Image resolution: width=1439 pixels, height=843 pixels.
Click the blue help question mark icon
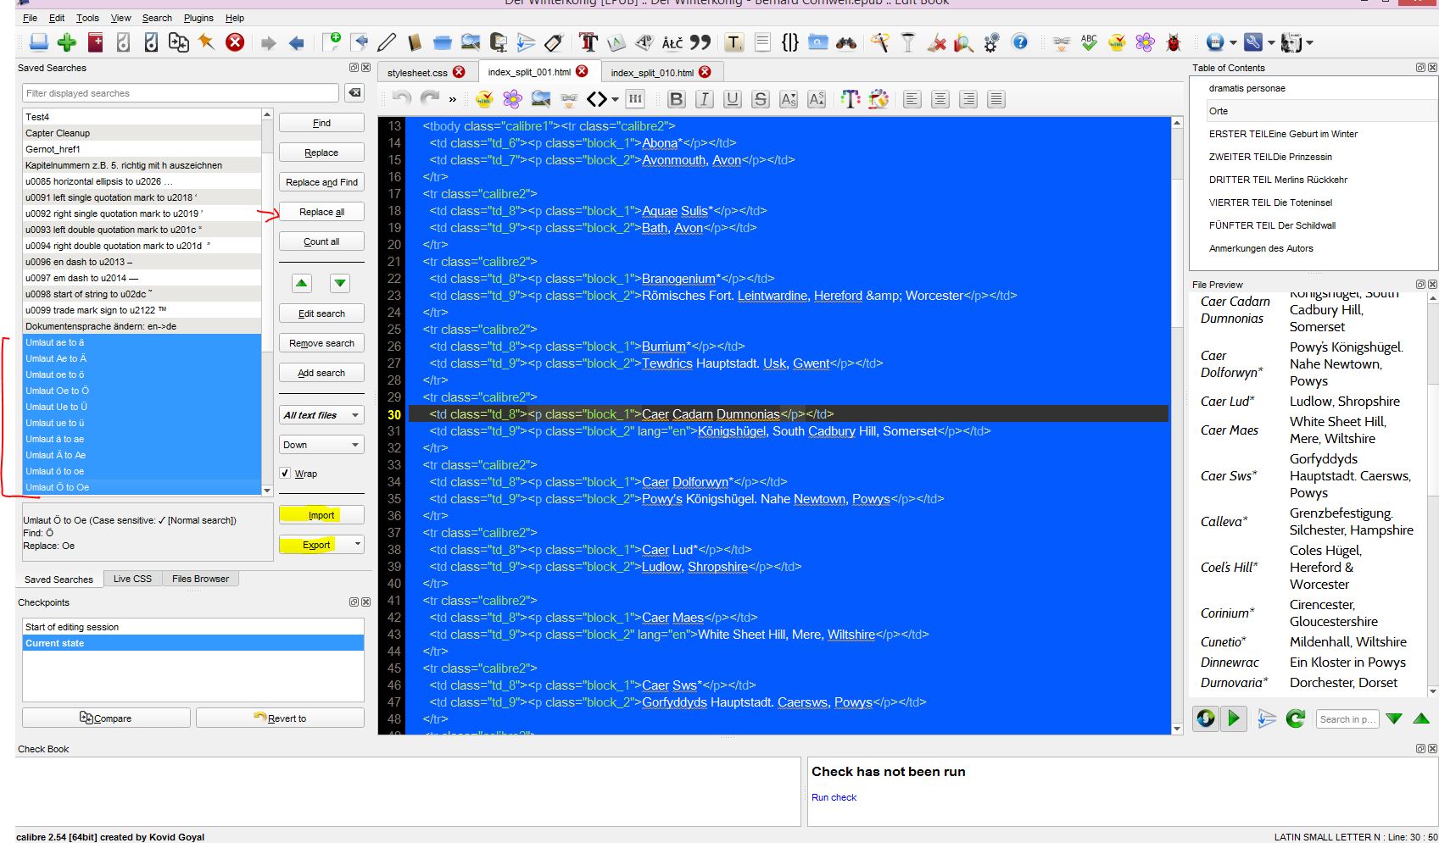pyautogui.click(x=1020, y=42)
